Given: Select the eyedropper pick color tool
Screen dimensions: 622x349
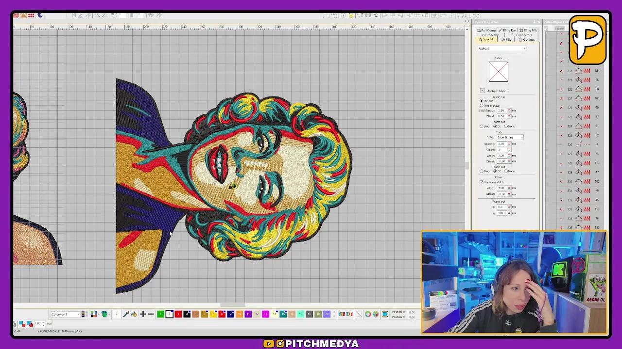Looking at the screenshot, I should [x=126, y=314].
